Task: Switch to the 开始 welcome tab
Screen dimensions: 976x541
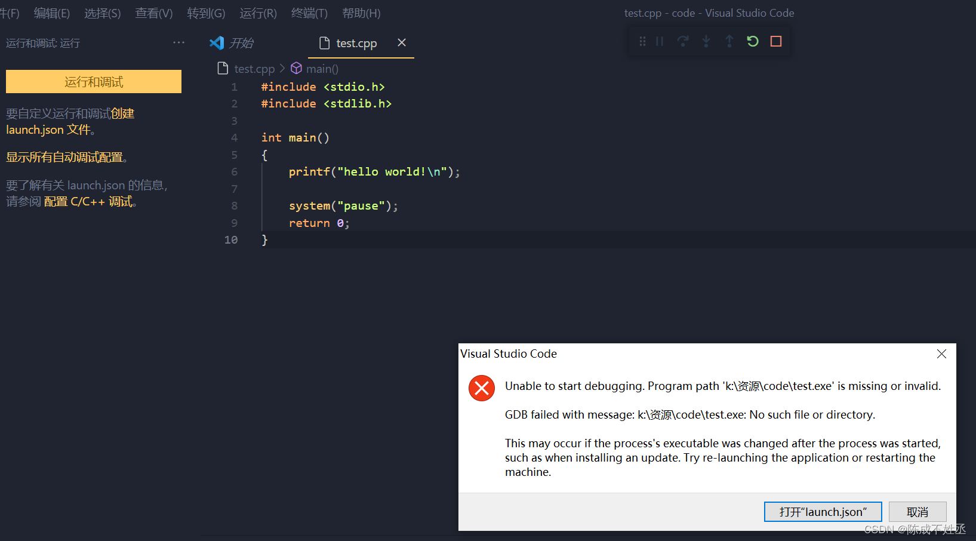Action: click(x=232, y=43)
